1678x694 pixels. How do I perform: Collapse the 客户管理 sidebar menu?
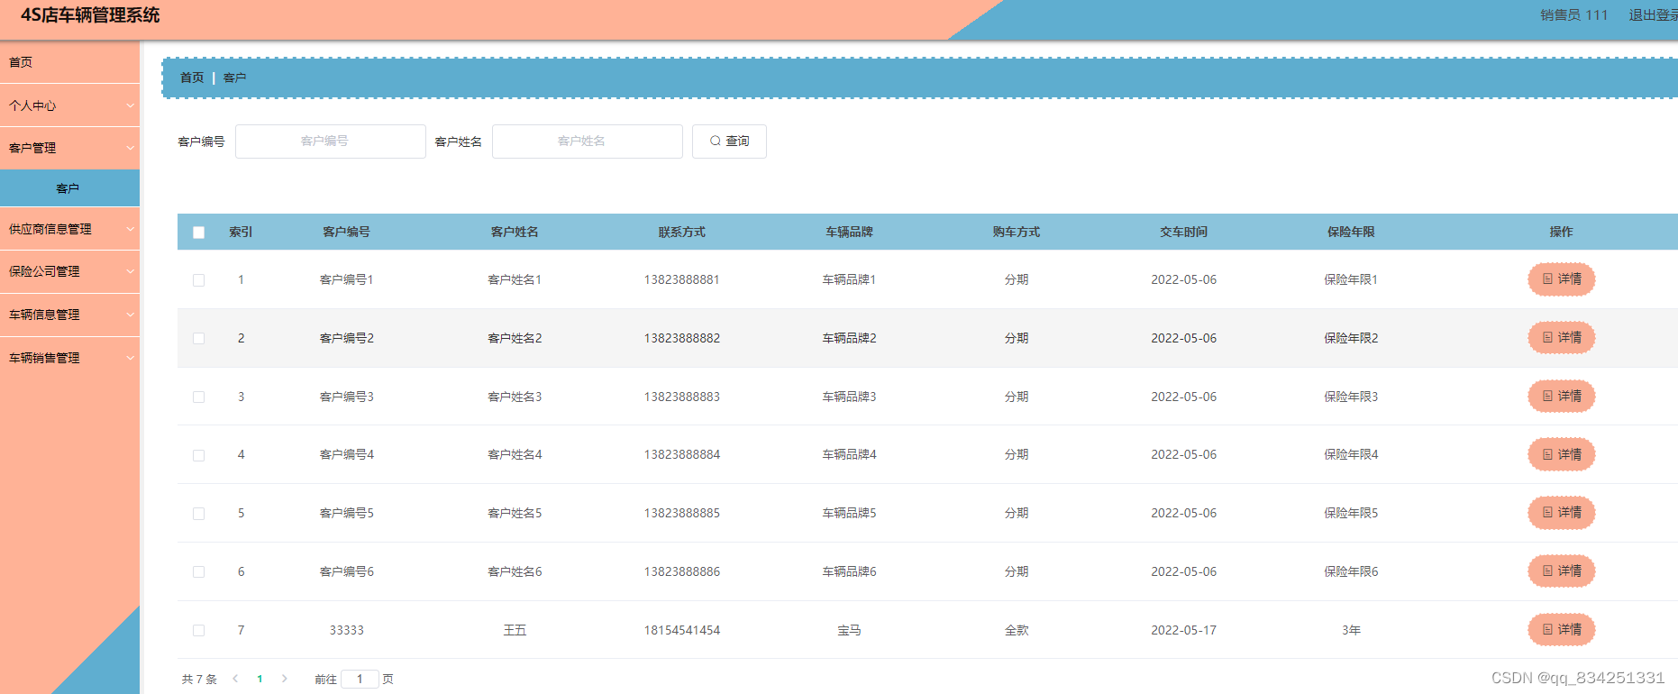pyautogui.click(x=69, y=148)
